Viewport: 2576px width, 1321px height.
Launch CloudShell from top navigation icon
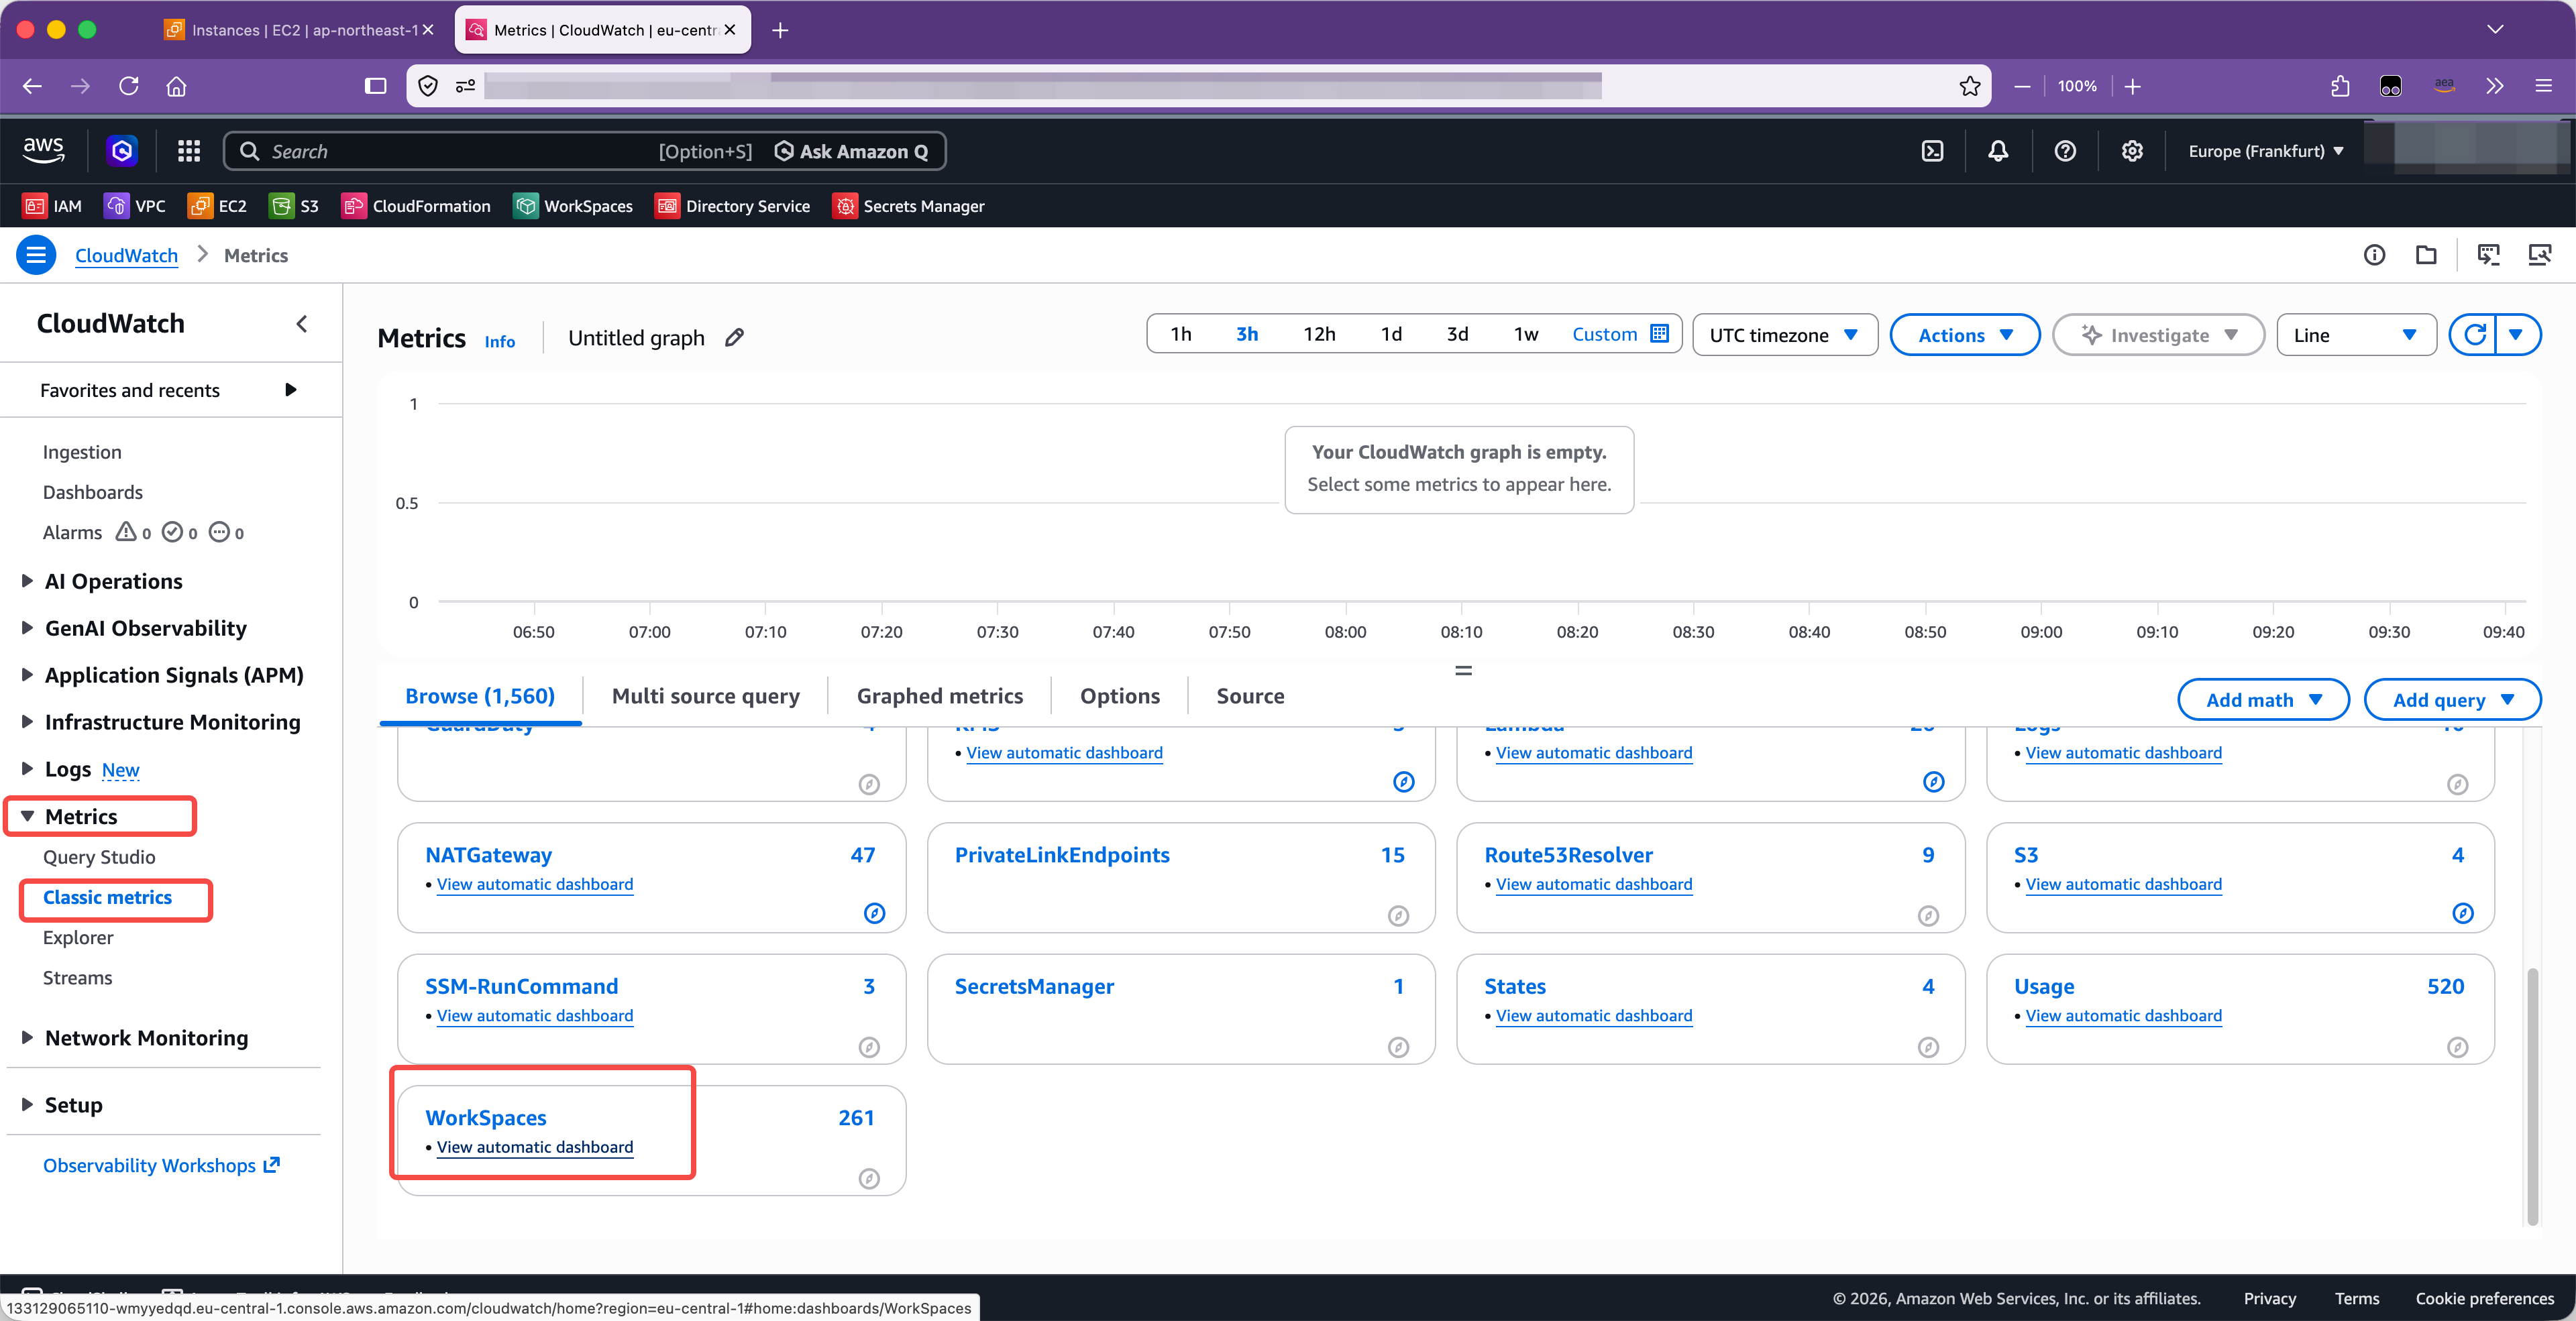(x=1933, y=151)
